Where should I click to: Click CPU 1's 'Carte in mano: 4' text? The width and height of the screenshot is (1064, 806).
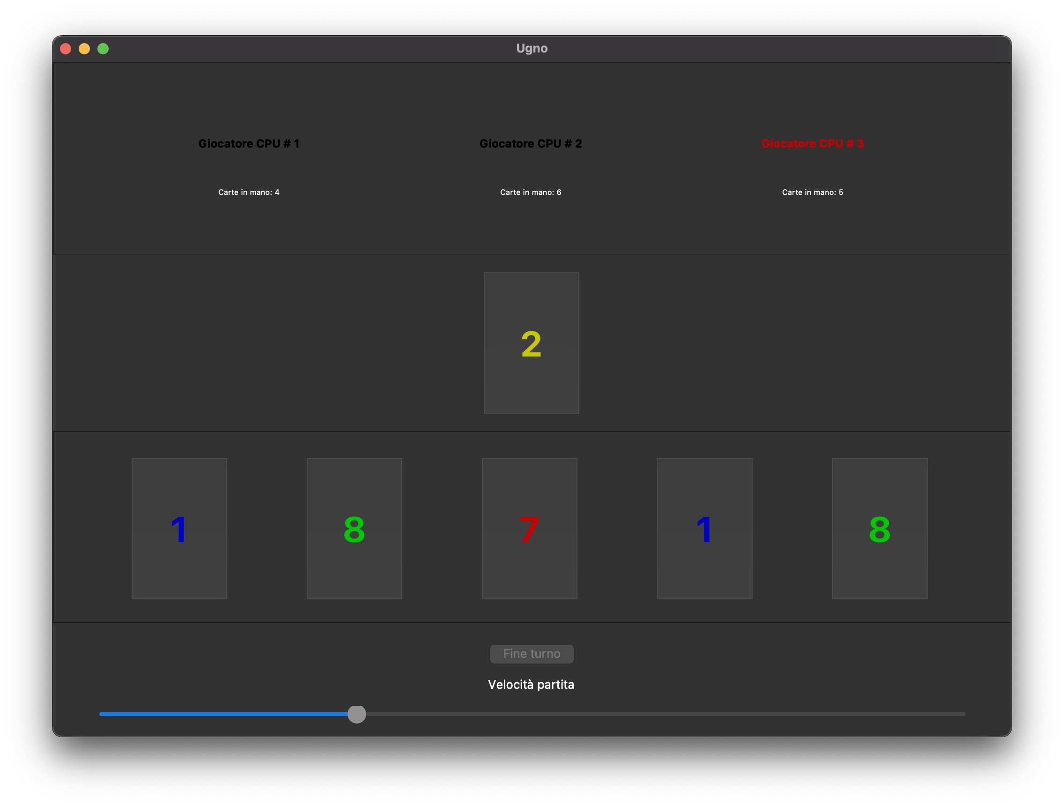[x=249, y=192]
